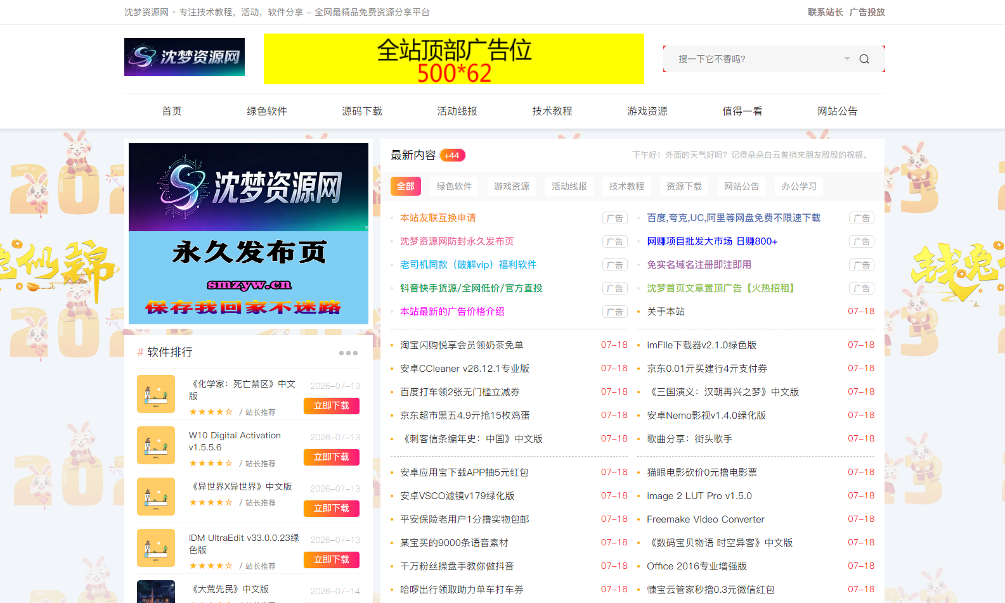Open the 某宝买的9000条语音素材 article

454,543
